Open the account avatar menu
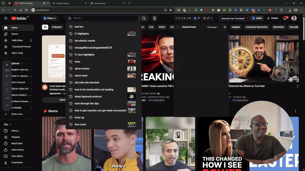The height and width of the screenshot is (171, 305). [x=294, y=18]
